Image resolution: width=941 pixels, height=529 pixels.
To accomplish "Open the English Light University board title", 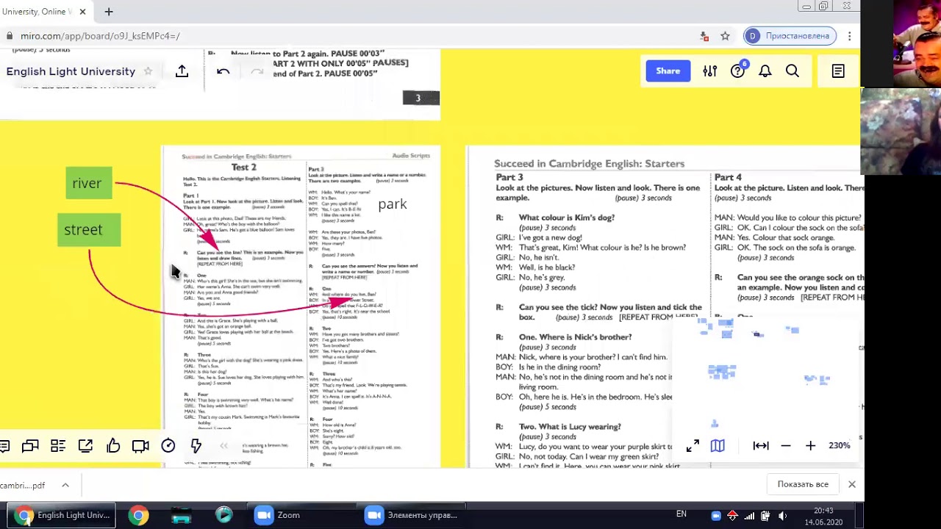I will pos(71,71).
